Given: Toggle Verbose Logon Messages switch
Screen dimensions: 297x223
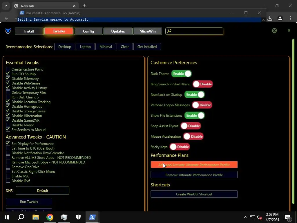Looking at the screenshot, I should pos(202,105).
